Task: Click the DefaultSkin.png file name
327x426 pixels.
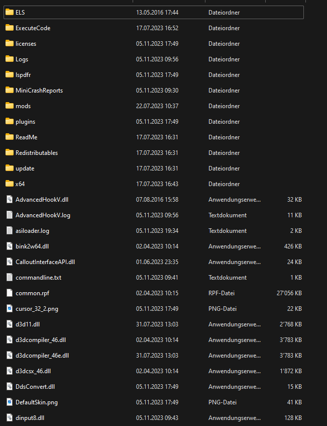Action: [x=36, y=402]
